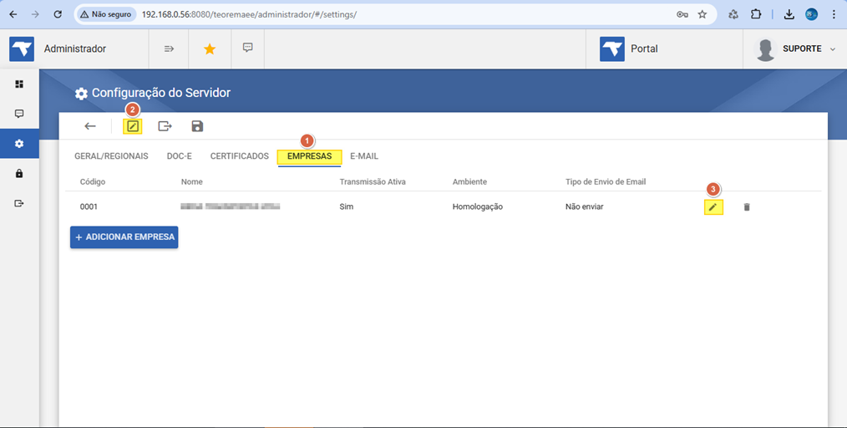847x428 pixels.
Task: Click the Transmissão Ativa column header
Action: pyautogui.click(x=373, y=181)
